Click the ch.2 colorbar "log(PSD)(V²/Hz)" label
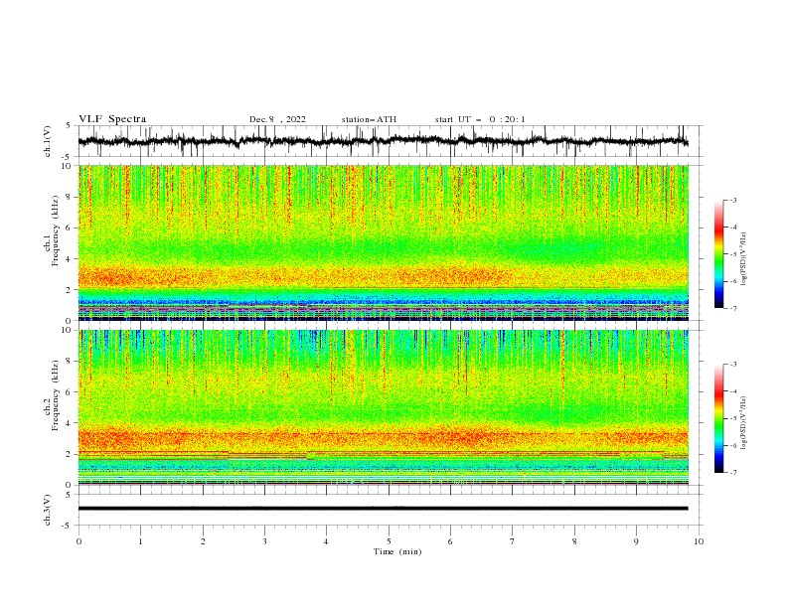787x608 pixels. 744,422
